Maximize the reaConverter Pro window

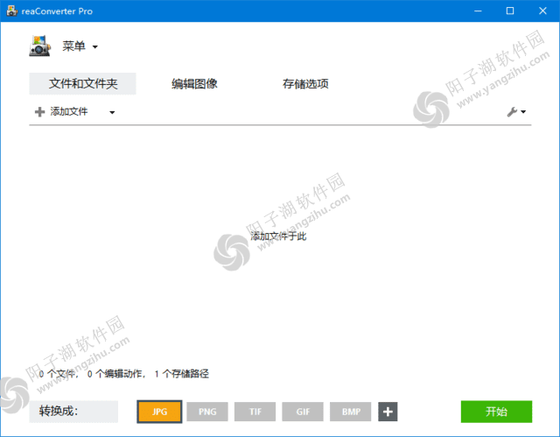510,11
